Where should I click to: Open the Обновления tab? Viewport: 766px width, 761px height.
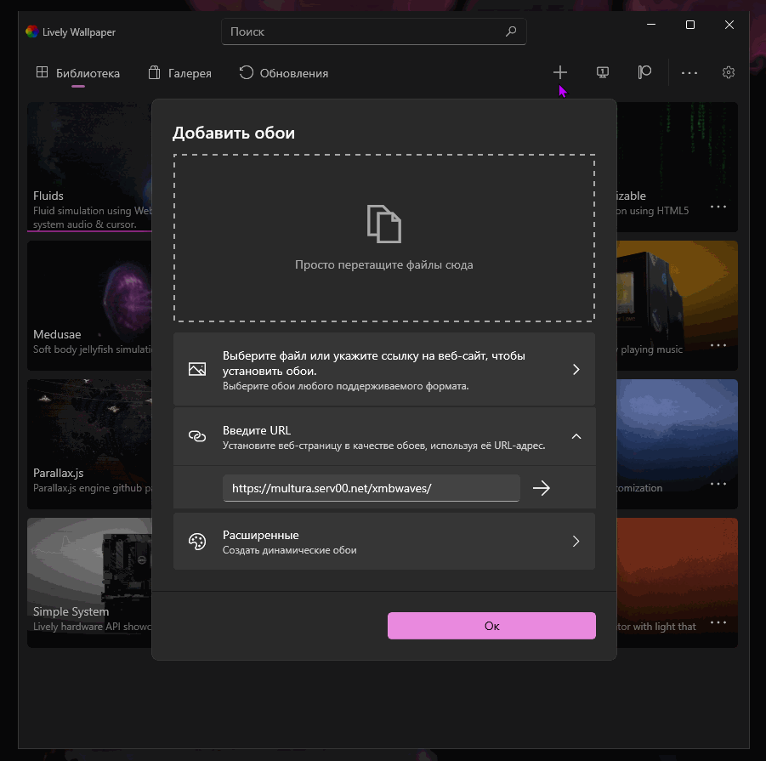284,73
